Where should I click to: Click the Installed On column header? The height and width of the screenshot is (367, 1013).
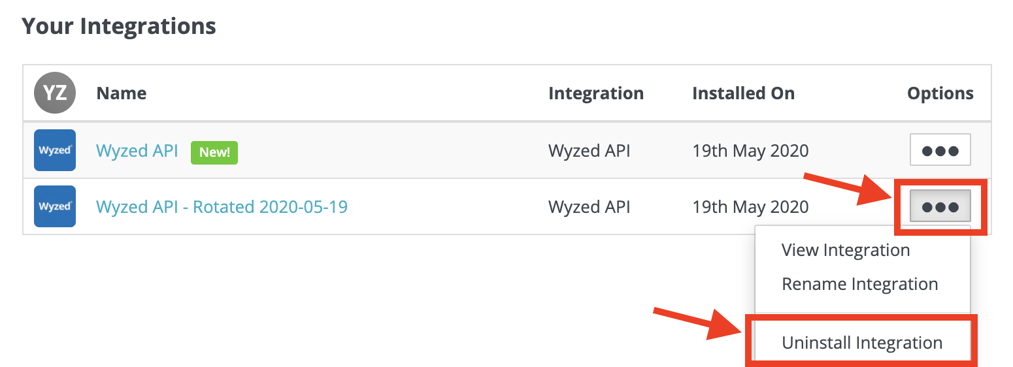(743, 93)
